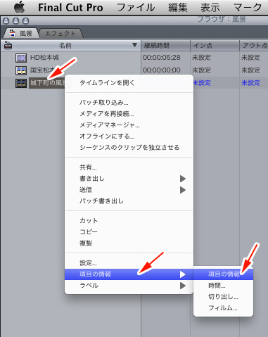The height and width of the screenshot is (337, 268).
Task: Click the sort triangle in 名前 header
Action: point(134,45)
